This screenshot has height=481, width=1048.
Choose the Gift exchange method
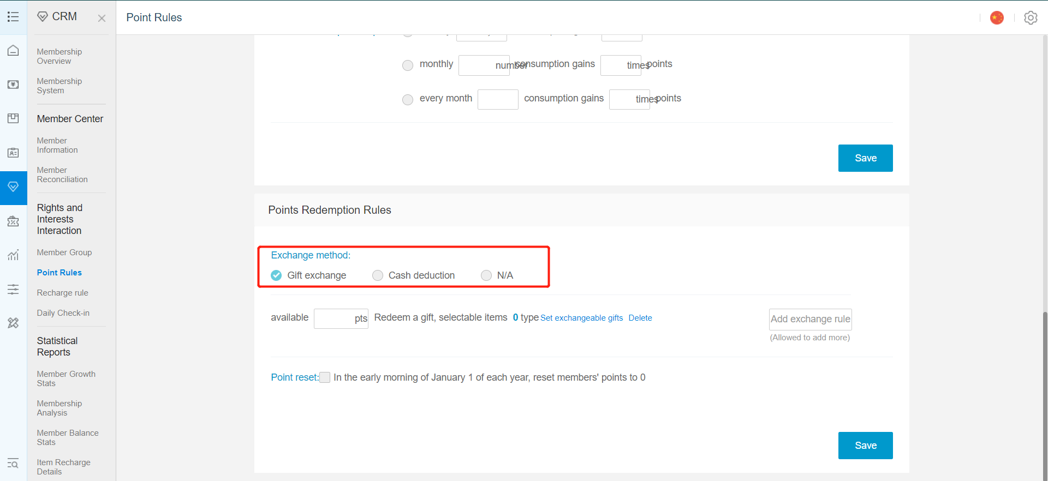(276, 275)
